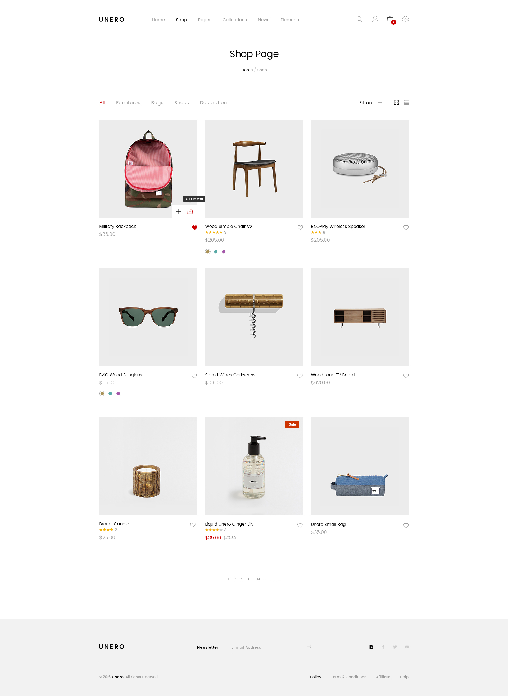Open the user account icon
This screenshot has width=508, height=696.
point(375,19)
